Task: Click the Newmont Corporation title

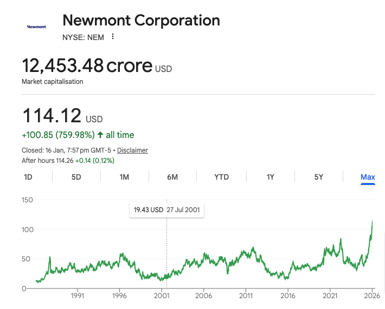Action: click(141, 21)
